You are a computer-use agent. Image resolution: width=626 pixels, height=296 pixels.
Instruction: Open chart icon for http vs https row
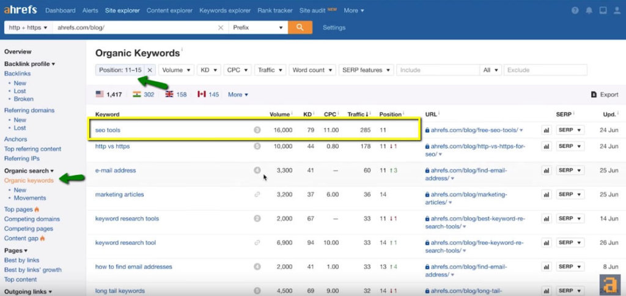tap(546, 147)
